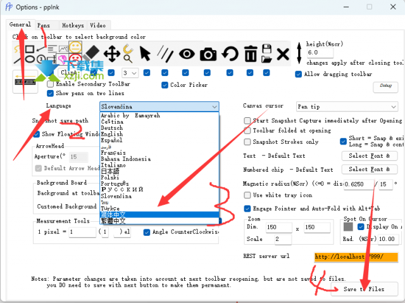Image resolution: width=405 pixels, height=303 pixels.
Task: Click the open folder load icon
Action: 266,59
